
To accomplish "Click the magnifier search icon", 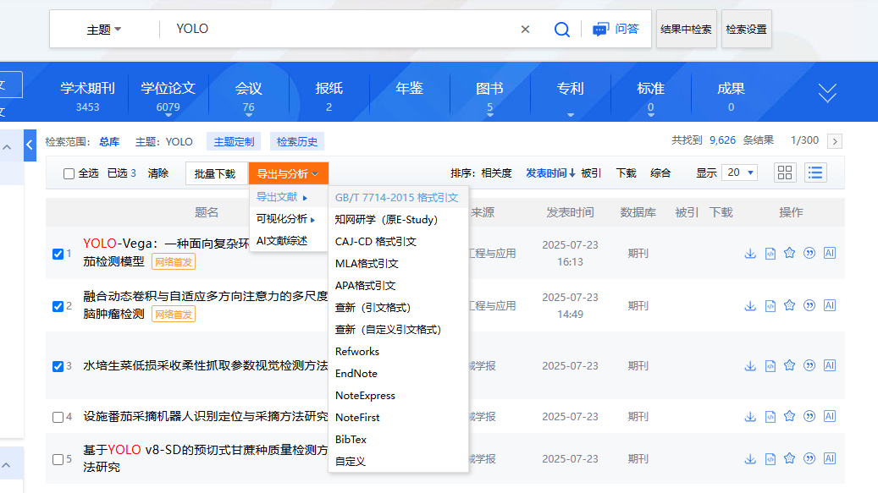I will [x=561, y=28].
